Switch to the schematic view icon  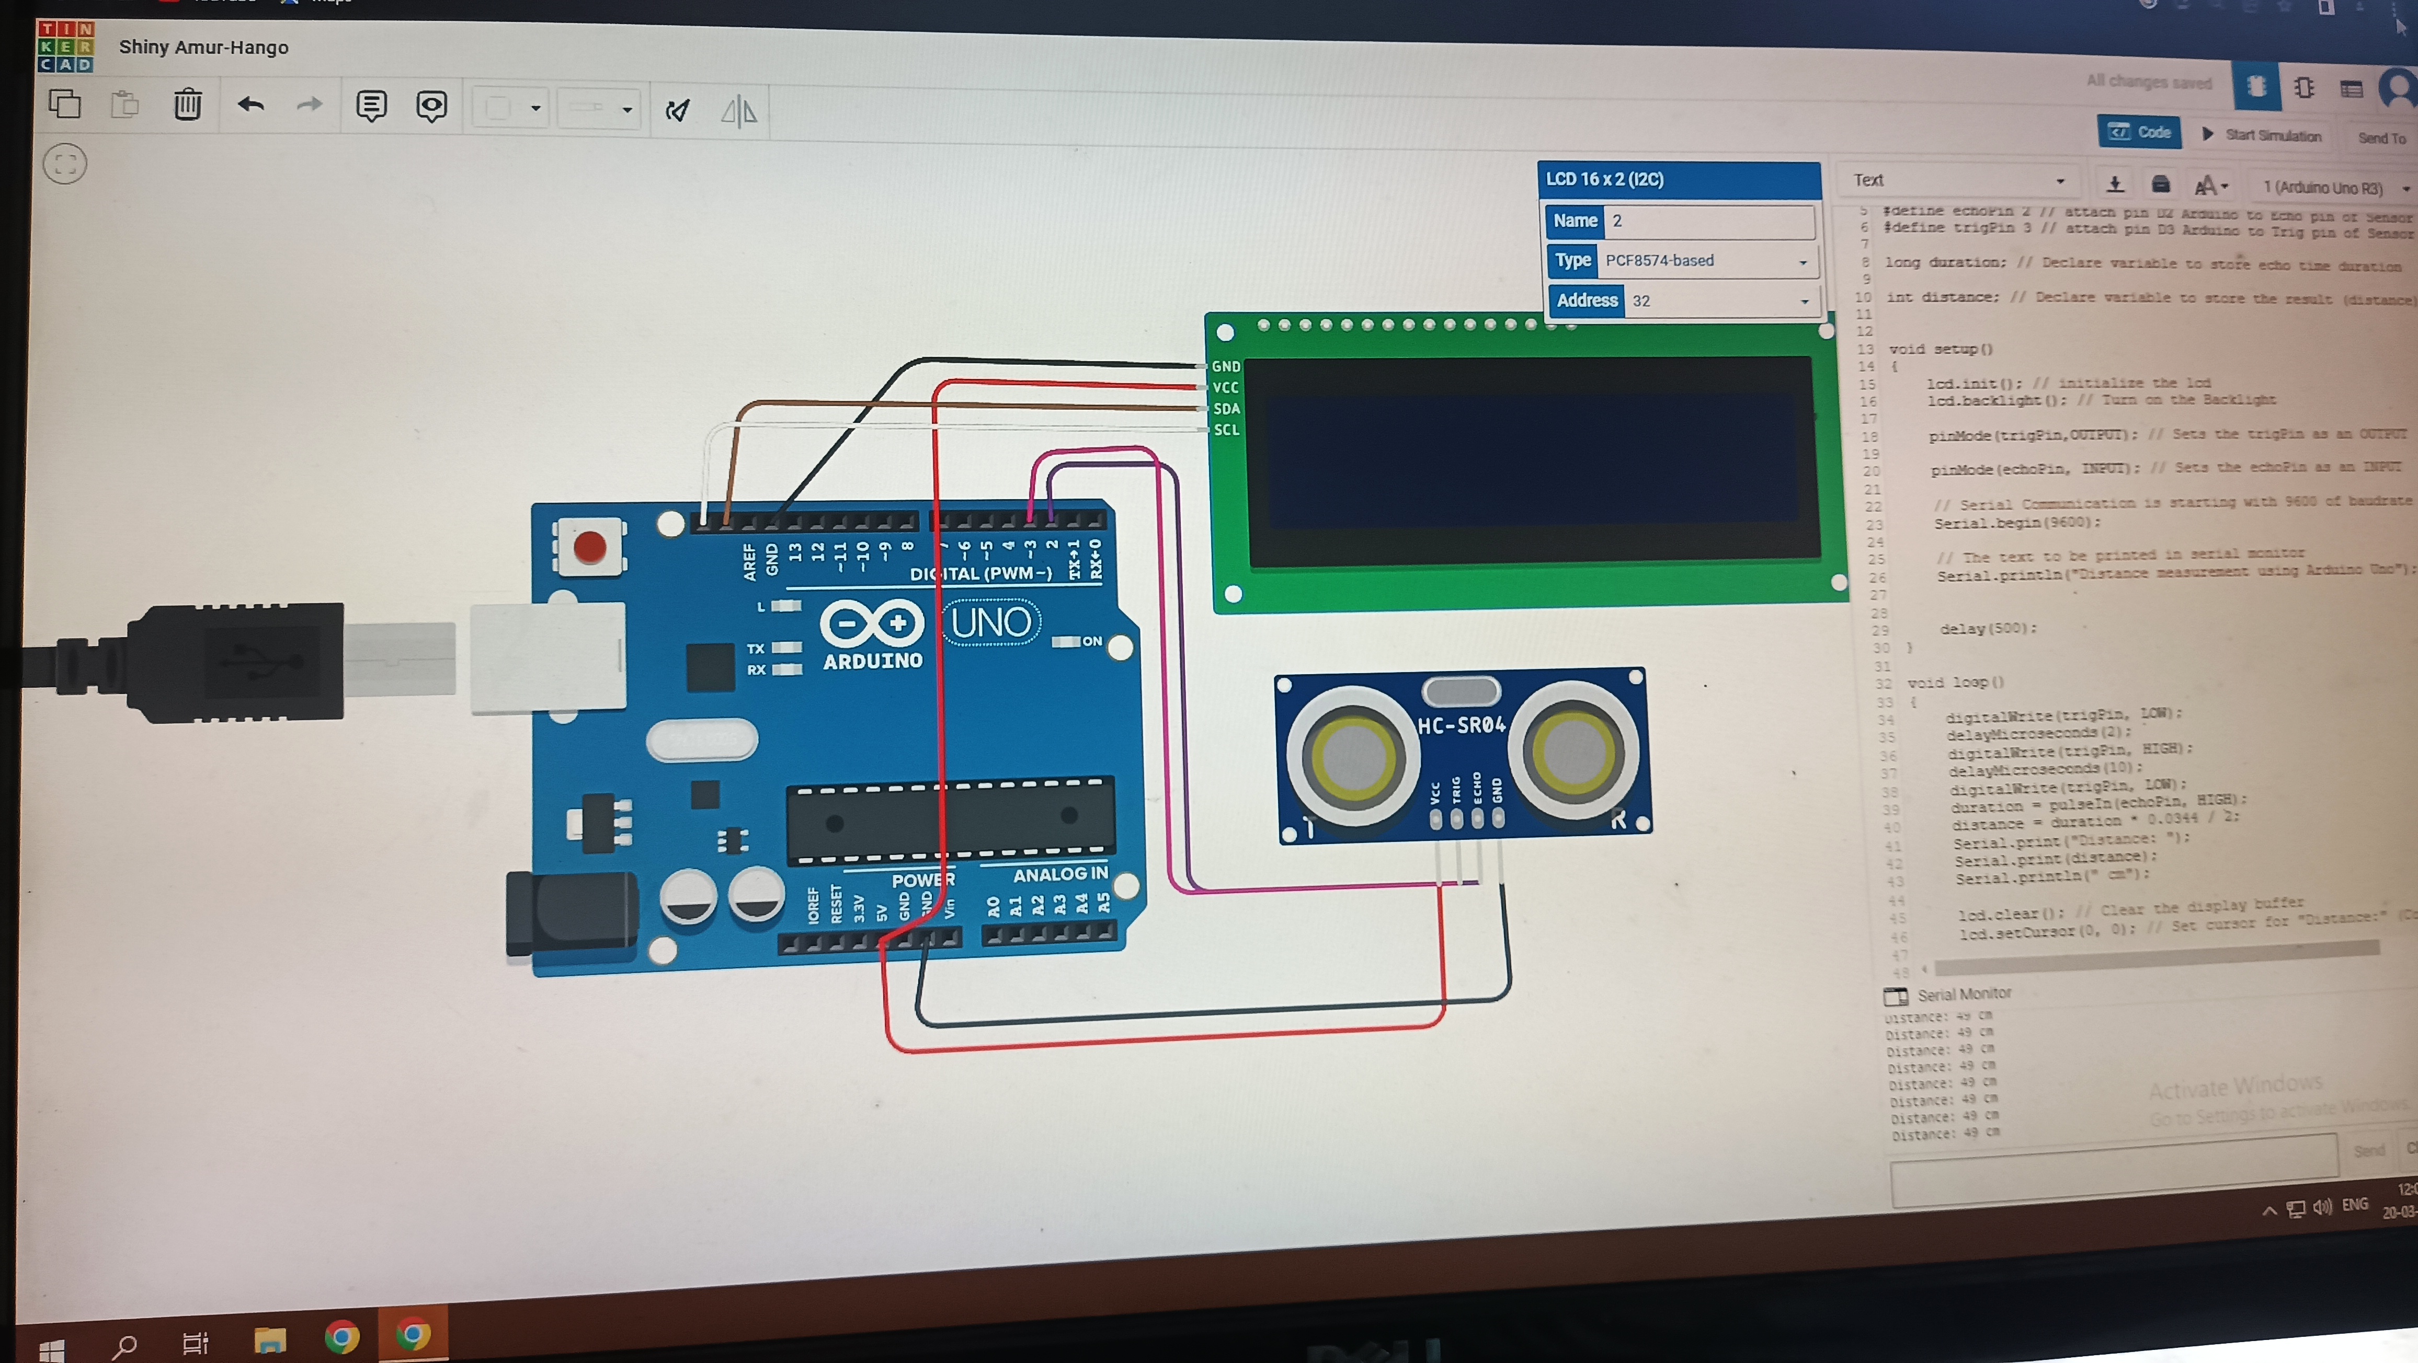coord(2303,88)
